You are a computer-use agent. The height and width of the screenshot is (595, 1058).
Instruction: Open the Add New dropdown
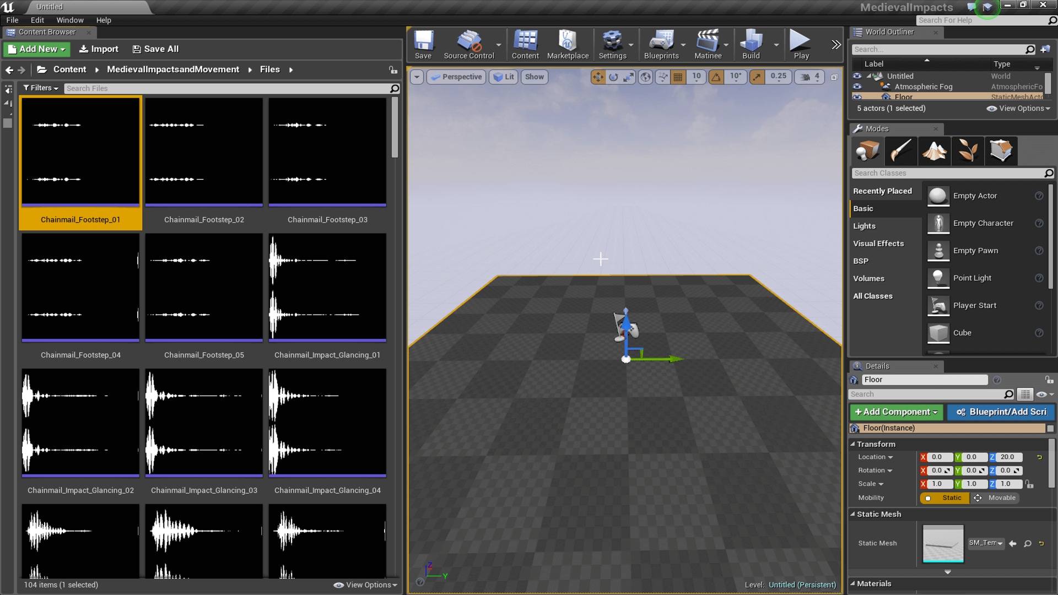[x=37, y=49]
